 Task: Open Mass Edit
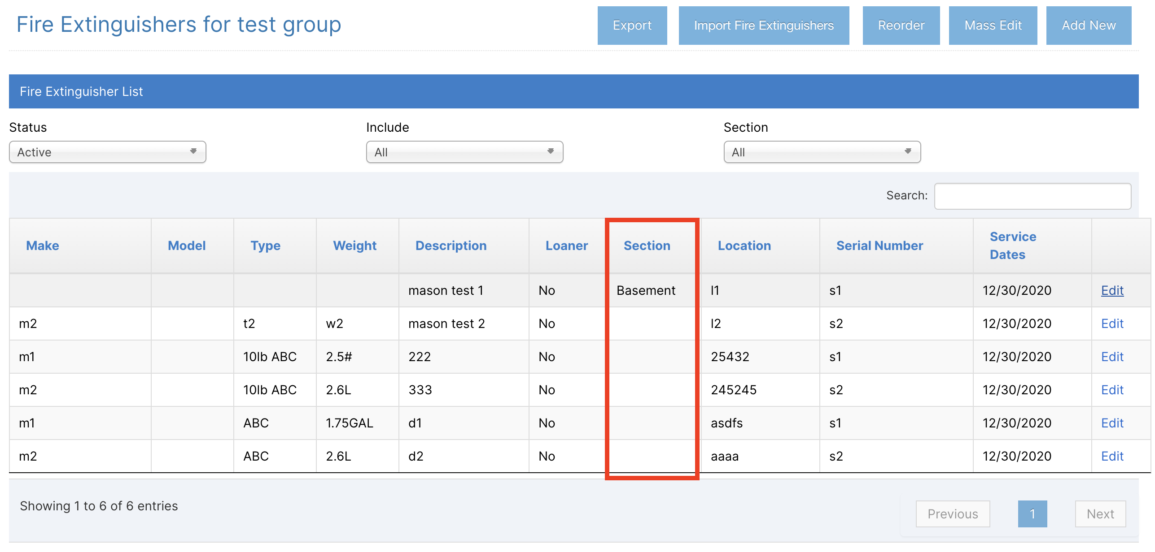point(993,26)
